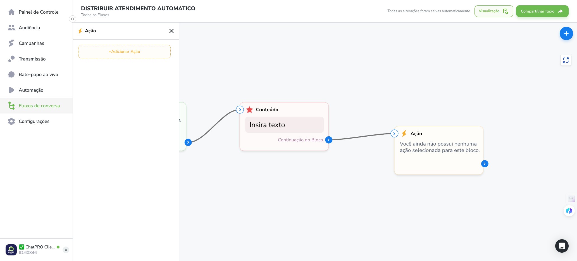Close the Ação side panel

coord(171,31)
